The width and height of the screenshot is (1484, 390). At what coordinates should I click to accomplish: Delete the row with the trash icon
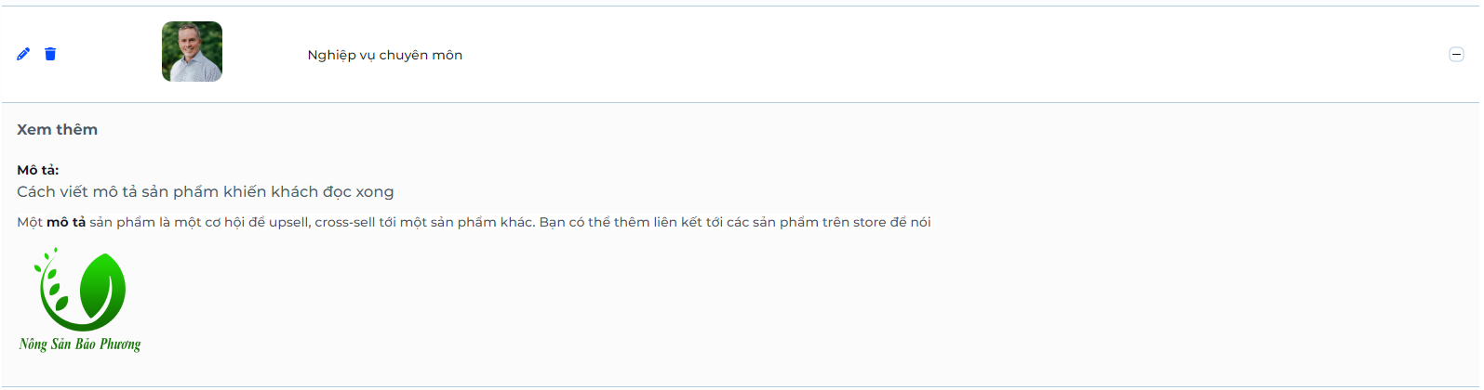pyautogui.click(x=50, y=54)
